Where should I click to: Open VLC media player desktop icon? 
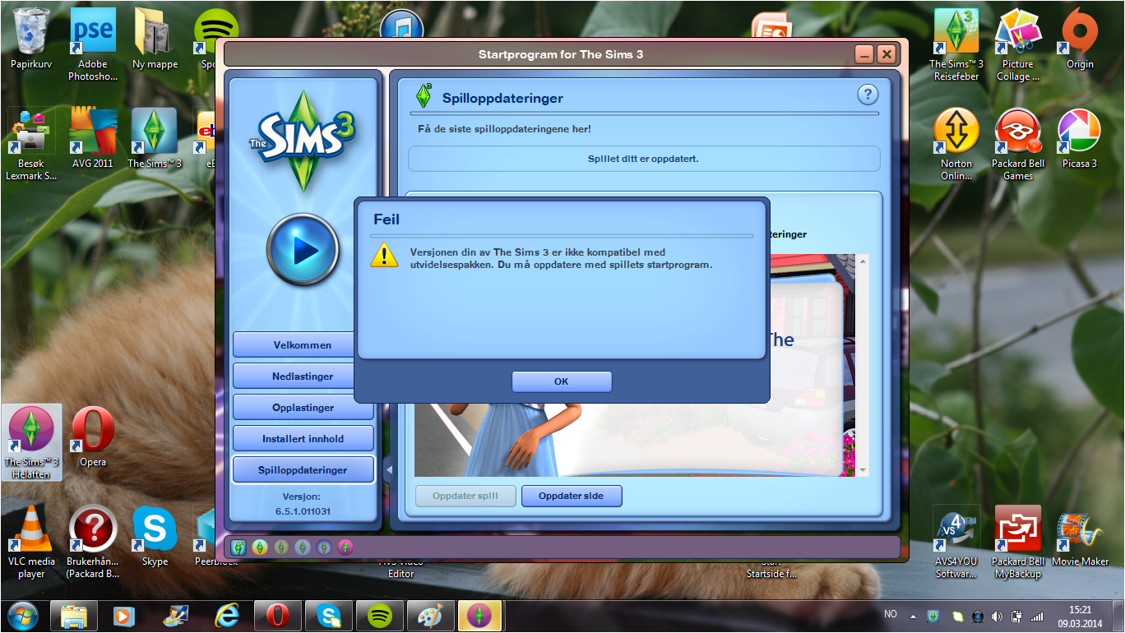(x=31, y=543)
